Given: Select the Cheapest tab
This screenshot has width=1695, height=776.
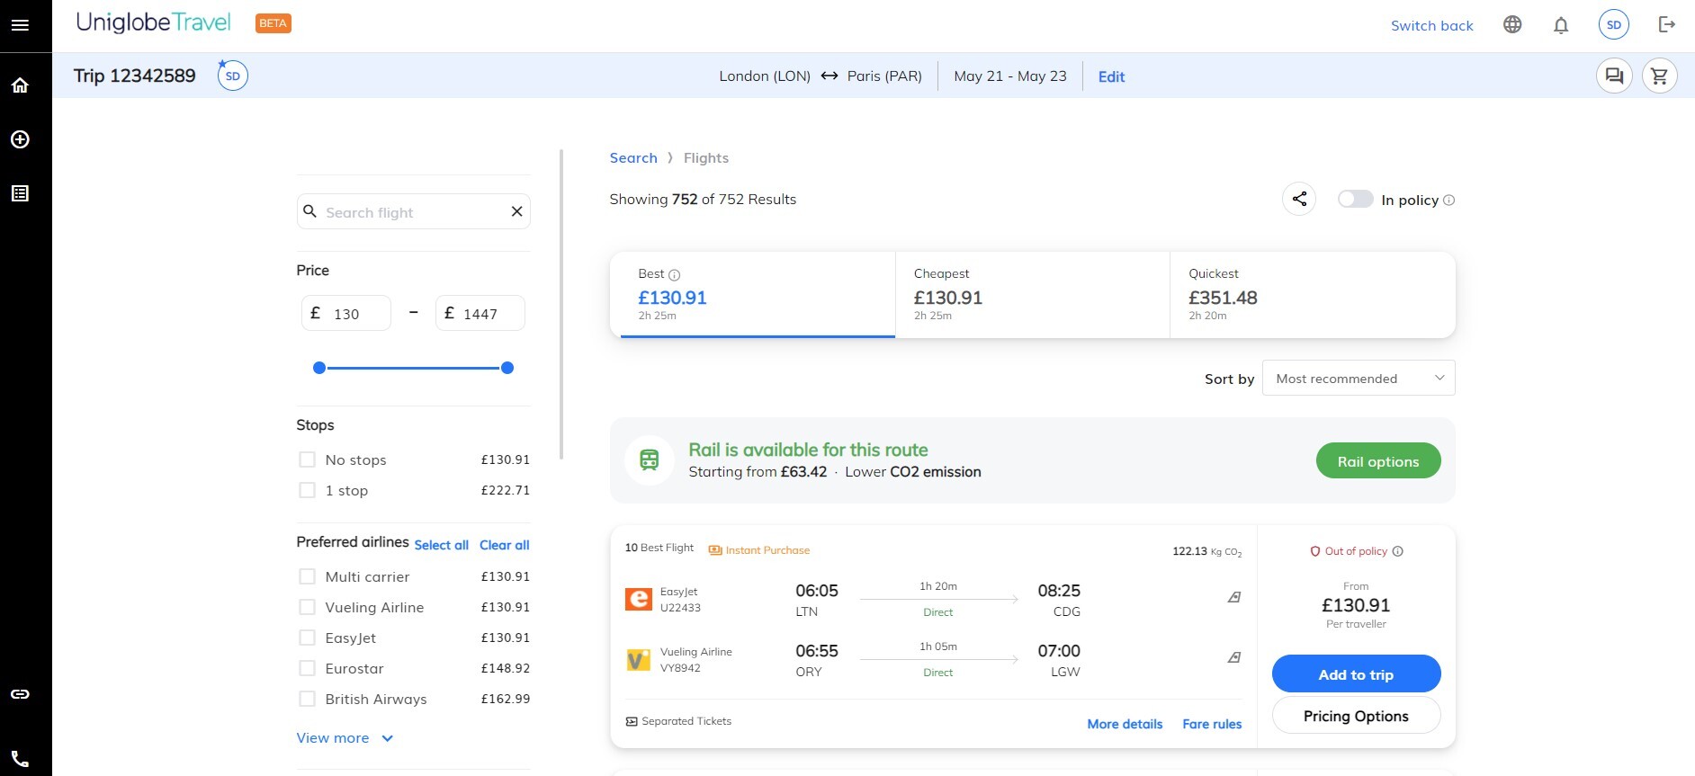Looking at the screenshot, I should [1032, 295].
